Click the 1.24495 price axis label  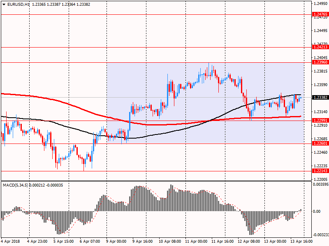[x=321, y=30]
